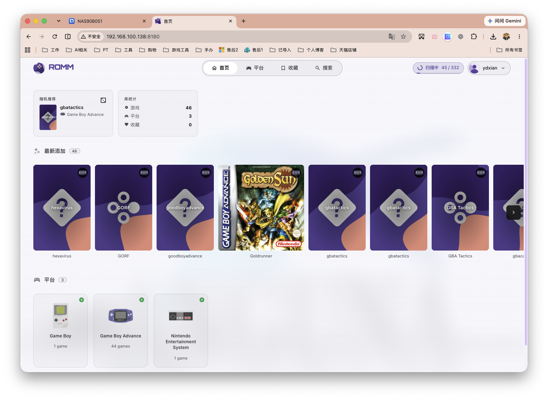Click the ydxian user avatar
This screenshot has height=399, width=548.
coord(474,68)
